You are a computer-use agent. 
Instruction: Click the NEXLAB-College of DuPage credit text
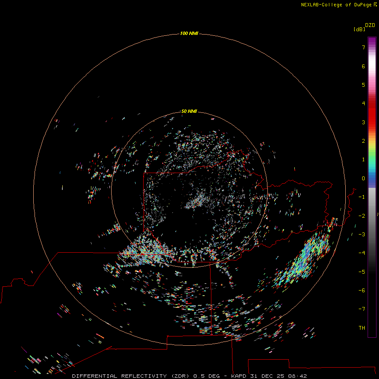336,5
